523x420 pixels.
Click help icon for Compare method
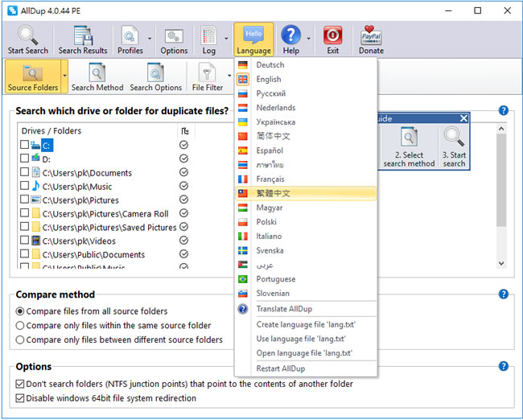click(x=504, y=294)
